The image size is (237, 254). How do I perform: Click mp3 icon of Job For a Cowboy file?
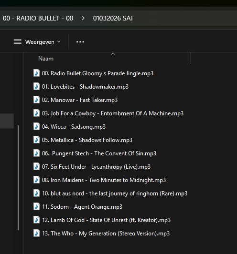coord(36,113)
